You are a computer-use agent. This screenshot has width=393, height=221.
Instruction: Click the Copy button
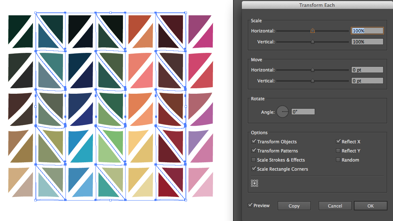click(x=294, y=205)
